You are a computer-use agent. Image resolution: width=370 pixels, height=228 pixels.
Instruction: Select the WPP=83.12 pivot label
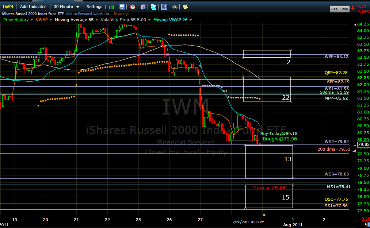point(336,57)
